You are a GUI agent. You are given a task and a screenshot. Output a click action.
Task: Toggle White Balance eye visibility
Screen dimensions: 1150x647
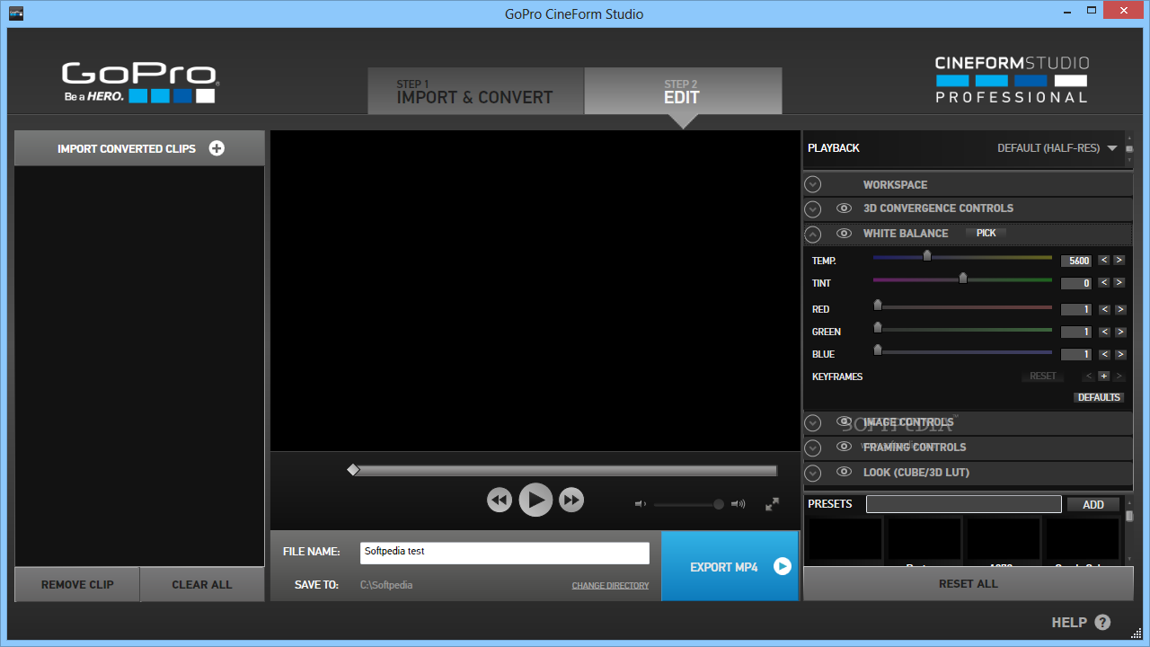click(x=844, y=234)
